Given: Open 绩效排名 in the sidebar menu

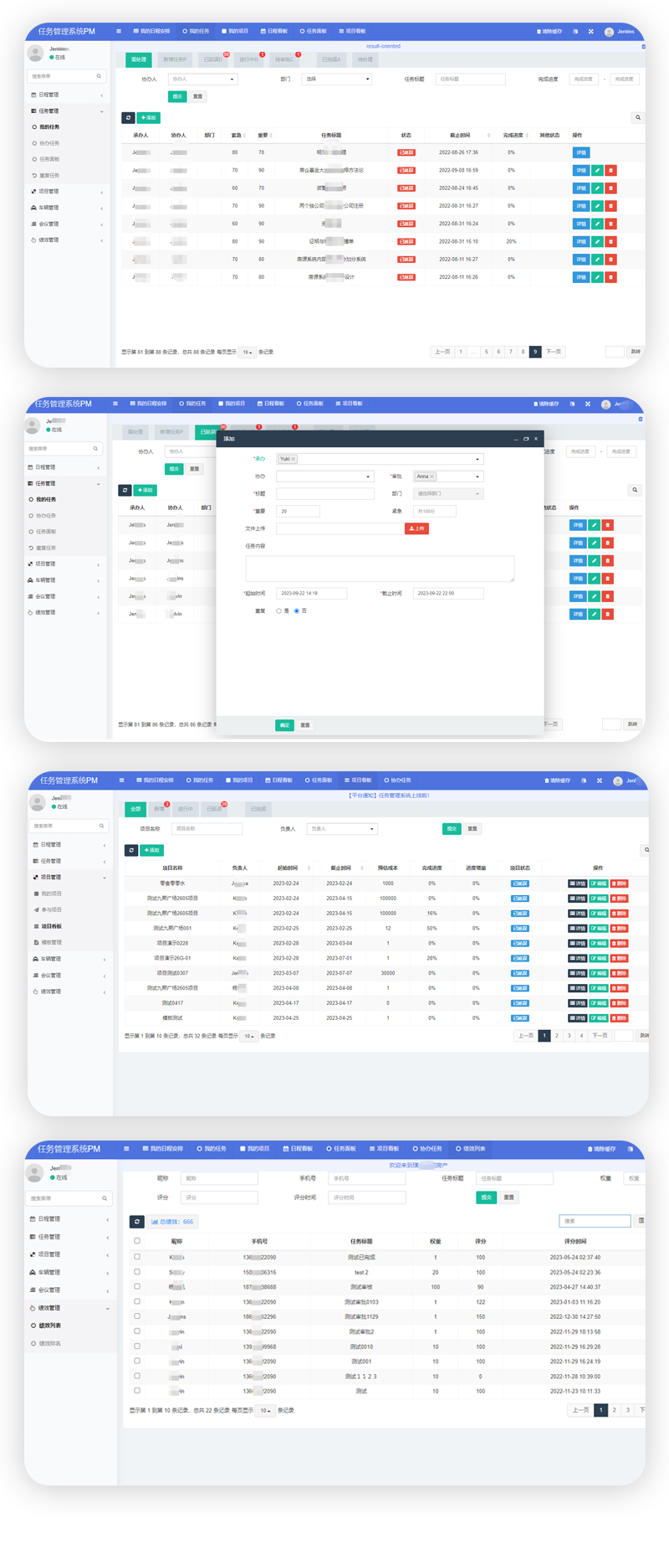Looking at the screenshot, I should coord(49,1343).
